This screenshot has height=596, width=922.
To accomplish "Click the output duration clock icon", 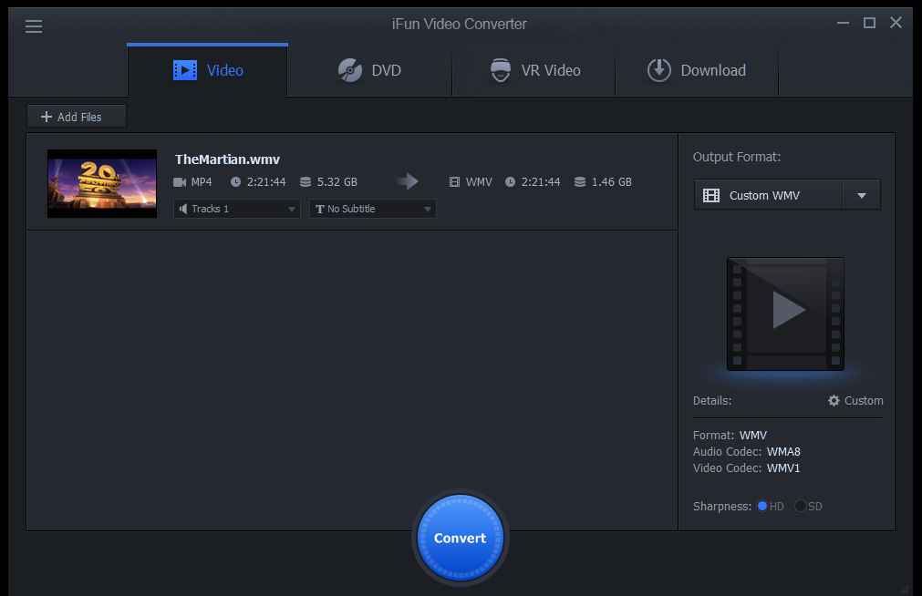I will (511, 182).
